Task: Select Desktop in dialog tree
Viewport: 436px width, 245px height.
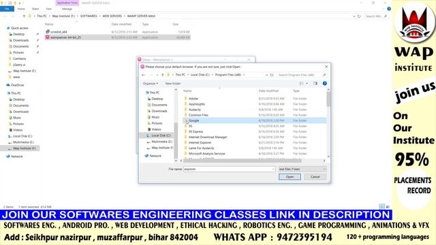Action: pyautogui.click(x=157, y=99)
